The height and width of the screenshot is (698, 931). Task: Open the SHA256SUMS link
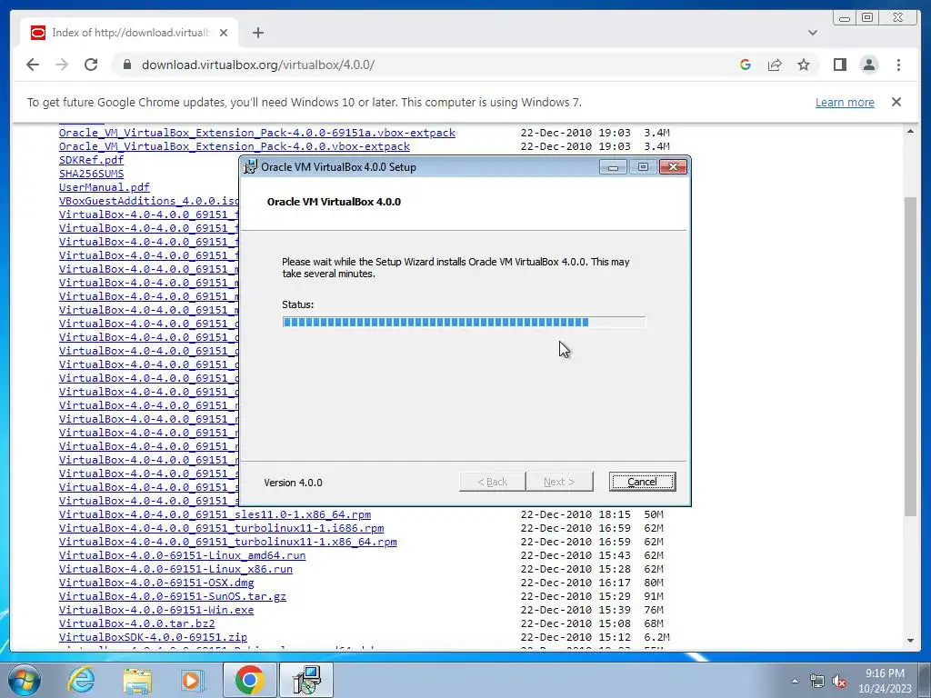(92, 174)
